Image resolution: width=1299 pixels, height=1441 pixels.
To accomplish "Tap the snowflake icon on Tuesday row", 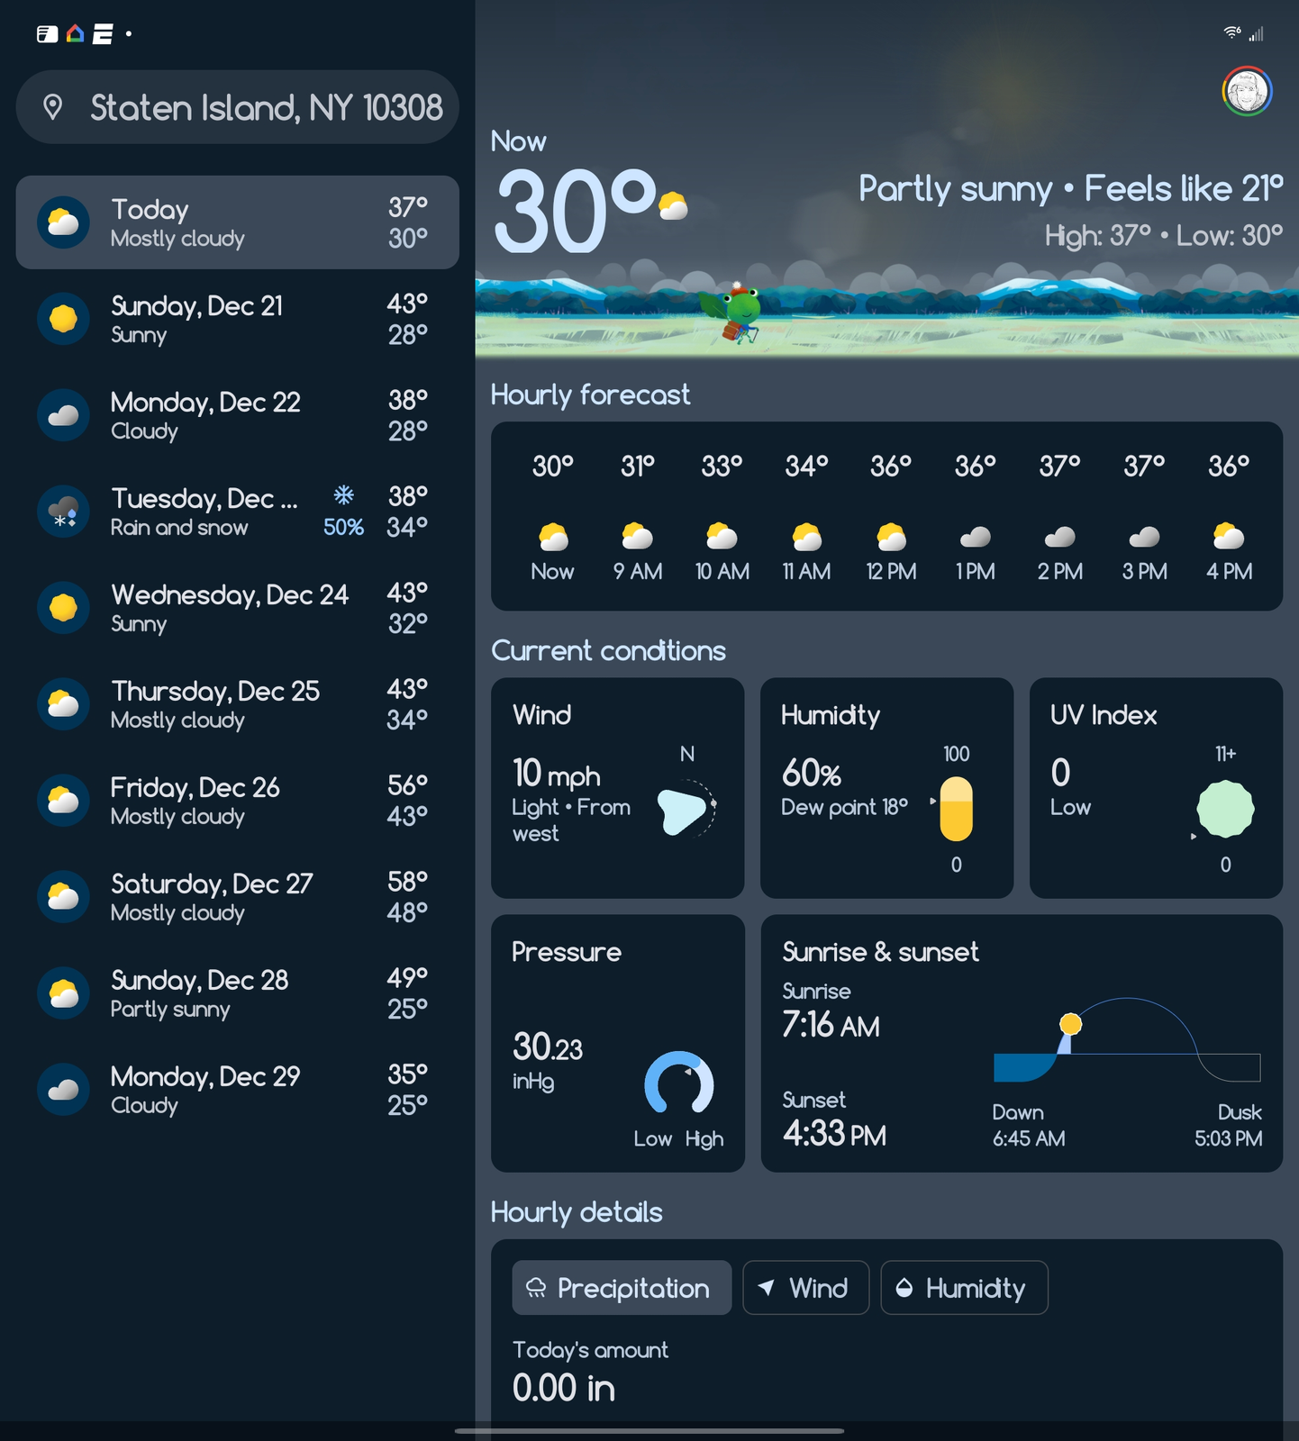I will (343, 494).
